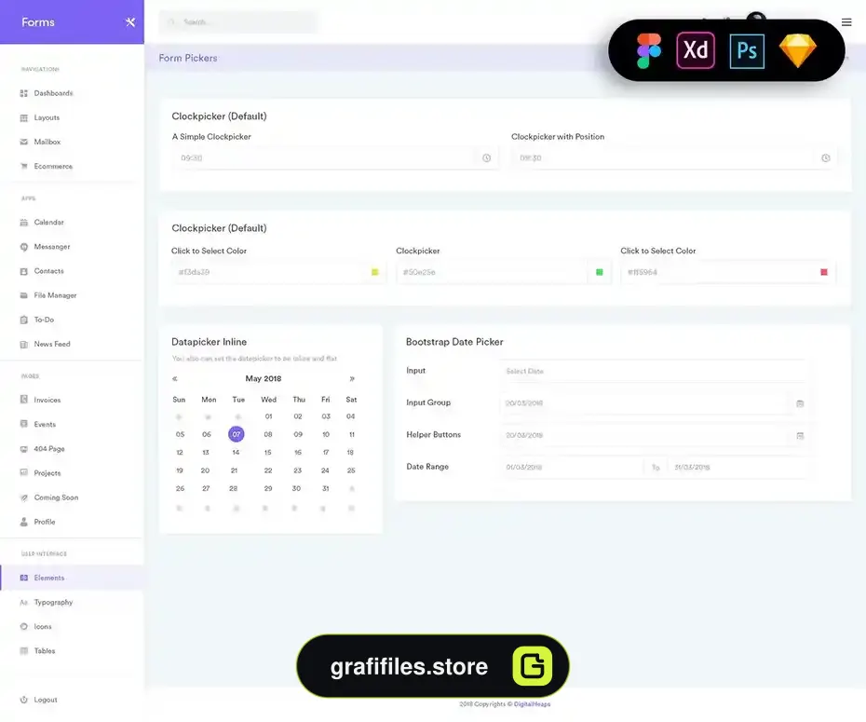Click the Profile user icon

pyautogui.click(x=24, y=522)
